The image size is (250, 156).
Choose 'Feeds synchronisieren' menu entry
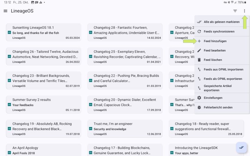(x=219, y=32)
